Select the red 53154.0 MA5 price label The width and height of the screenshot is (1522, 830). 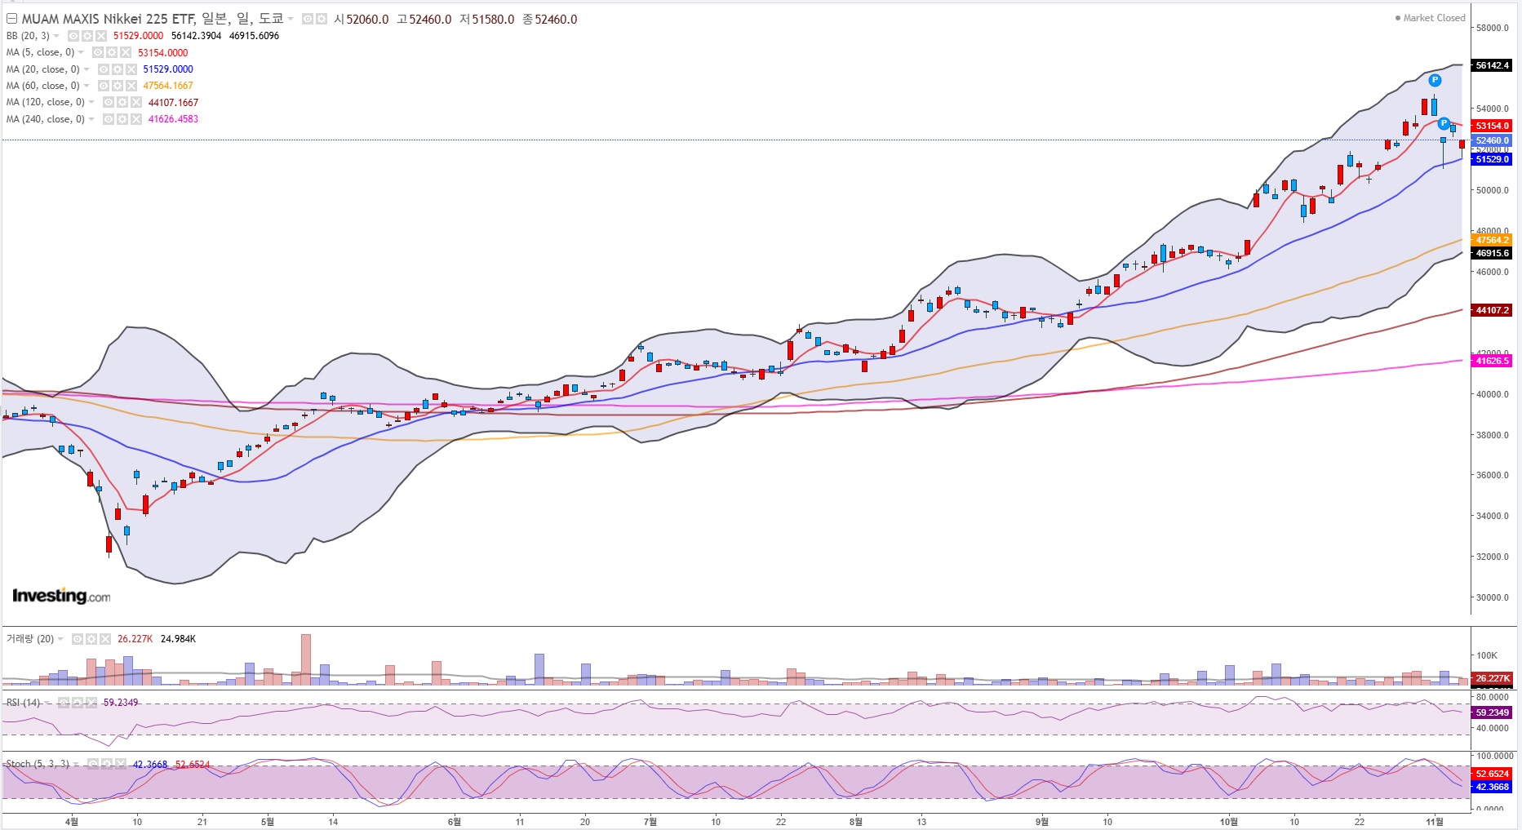click(1492, 126)
